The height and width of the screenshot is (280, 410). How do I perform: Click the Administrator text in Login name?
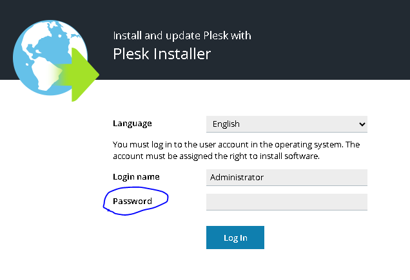click(x=237, y=178)
